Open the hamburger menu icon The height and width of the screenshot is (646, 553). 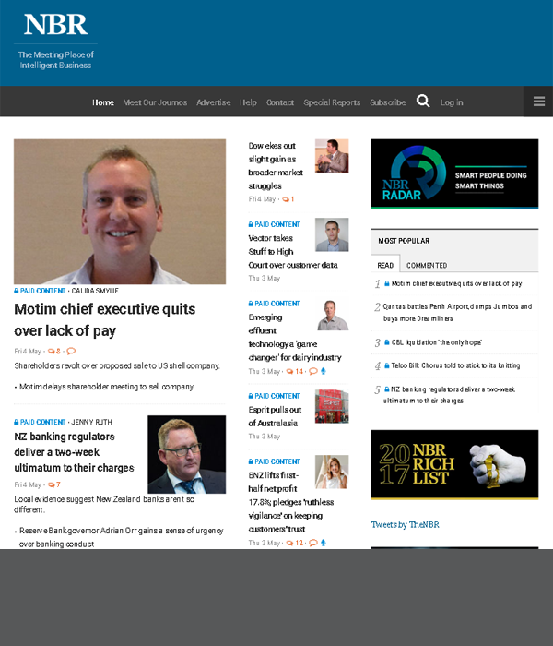(538, 102)
